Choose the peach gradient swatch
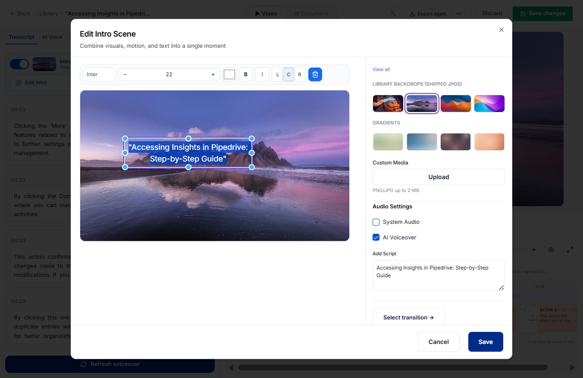The height and width of the screenshot is (378, 583). 489,142
